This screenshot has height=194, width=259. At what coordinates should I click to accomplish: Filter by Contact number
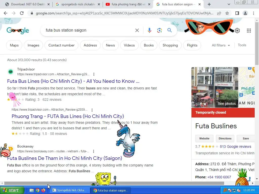pyautogui.click(x=61, y=45)
